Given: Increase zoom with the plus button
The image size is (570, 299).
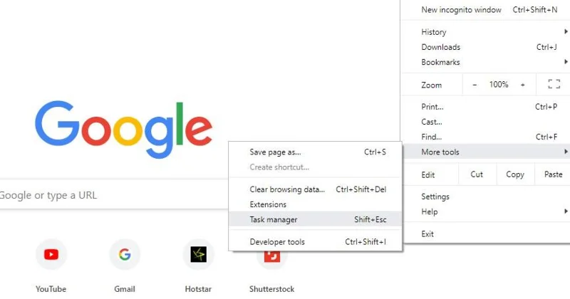Looking at the screenshot, I should 522,85.
